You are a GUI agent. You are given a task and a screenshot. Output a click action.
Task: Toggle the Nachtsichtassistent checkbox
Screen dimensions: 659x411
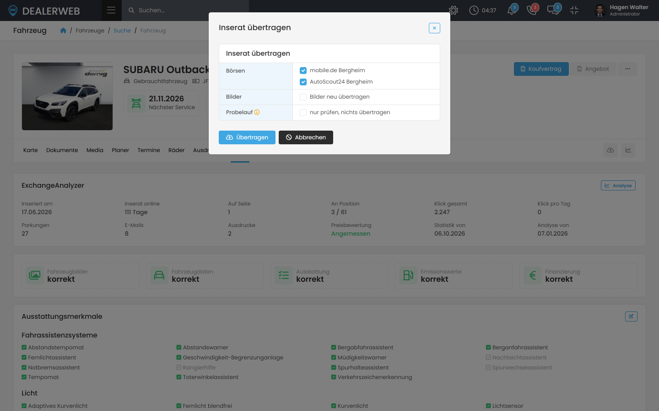point(488,358)
